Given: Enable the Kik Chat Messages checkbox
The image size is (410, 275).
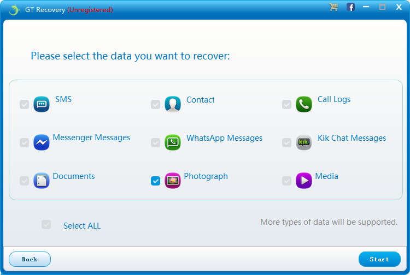Looking at the screenshot, I should (287, 143).
